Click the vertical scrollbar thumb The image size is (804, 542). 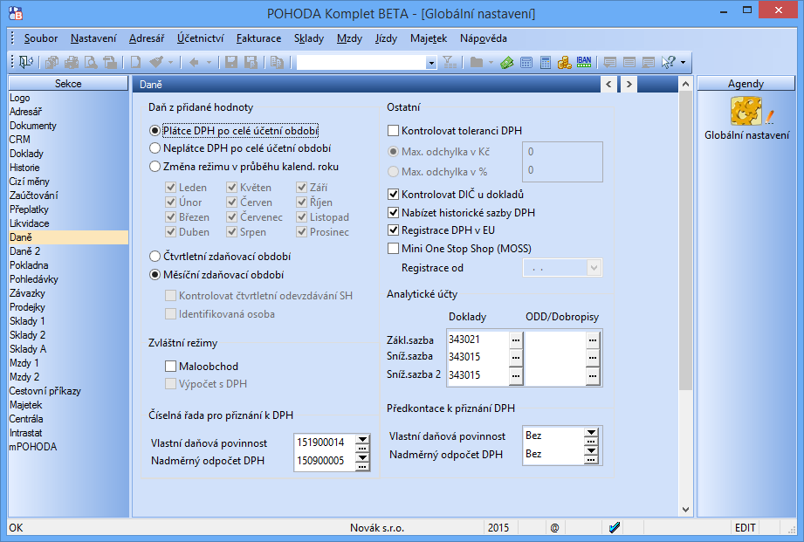[x=685, y=241]
